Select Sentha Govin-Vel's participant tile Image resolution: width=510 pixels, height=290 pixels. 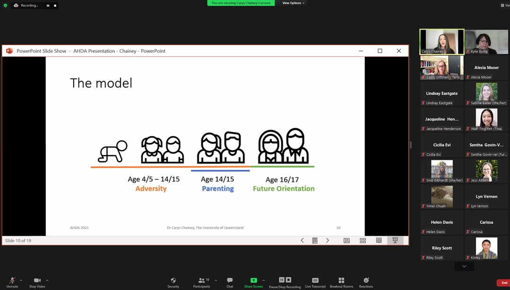[x=486, y=145]
